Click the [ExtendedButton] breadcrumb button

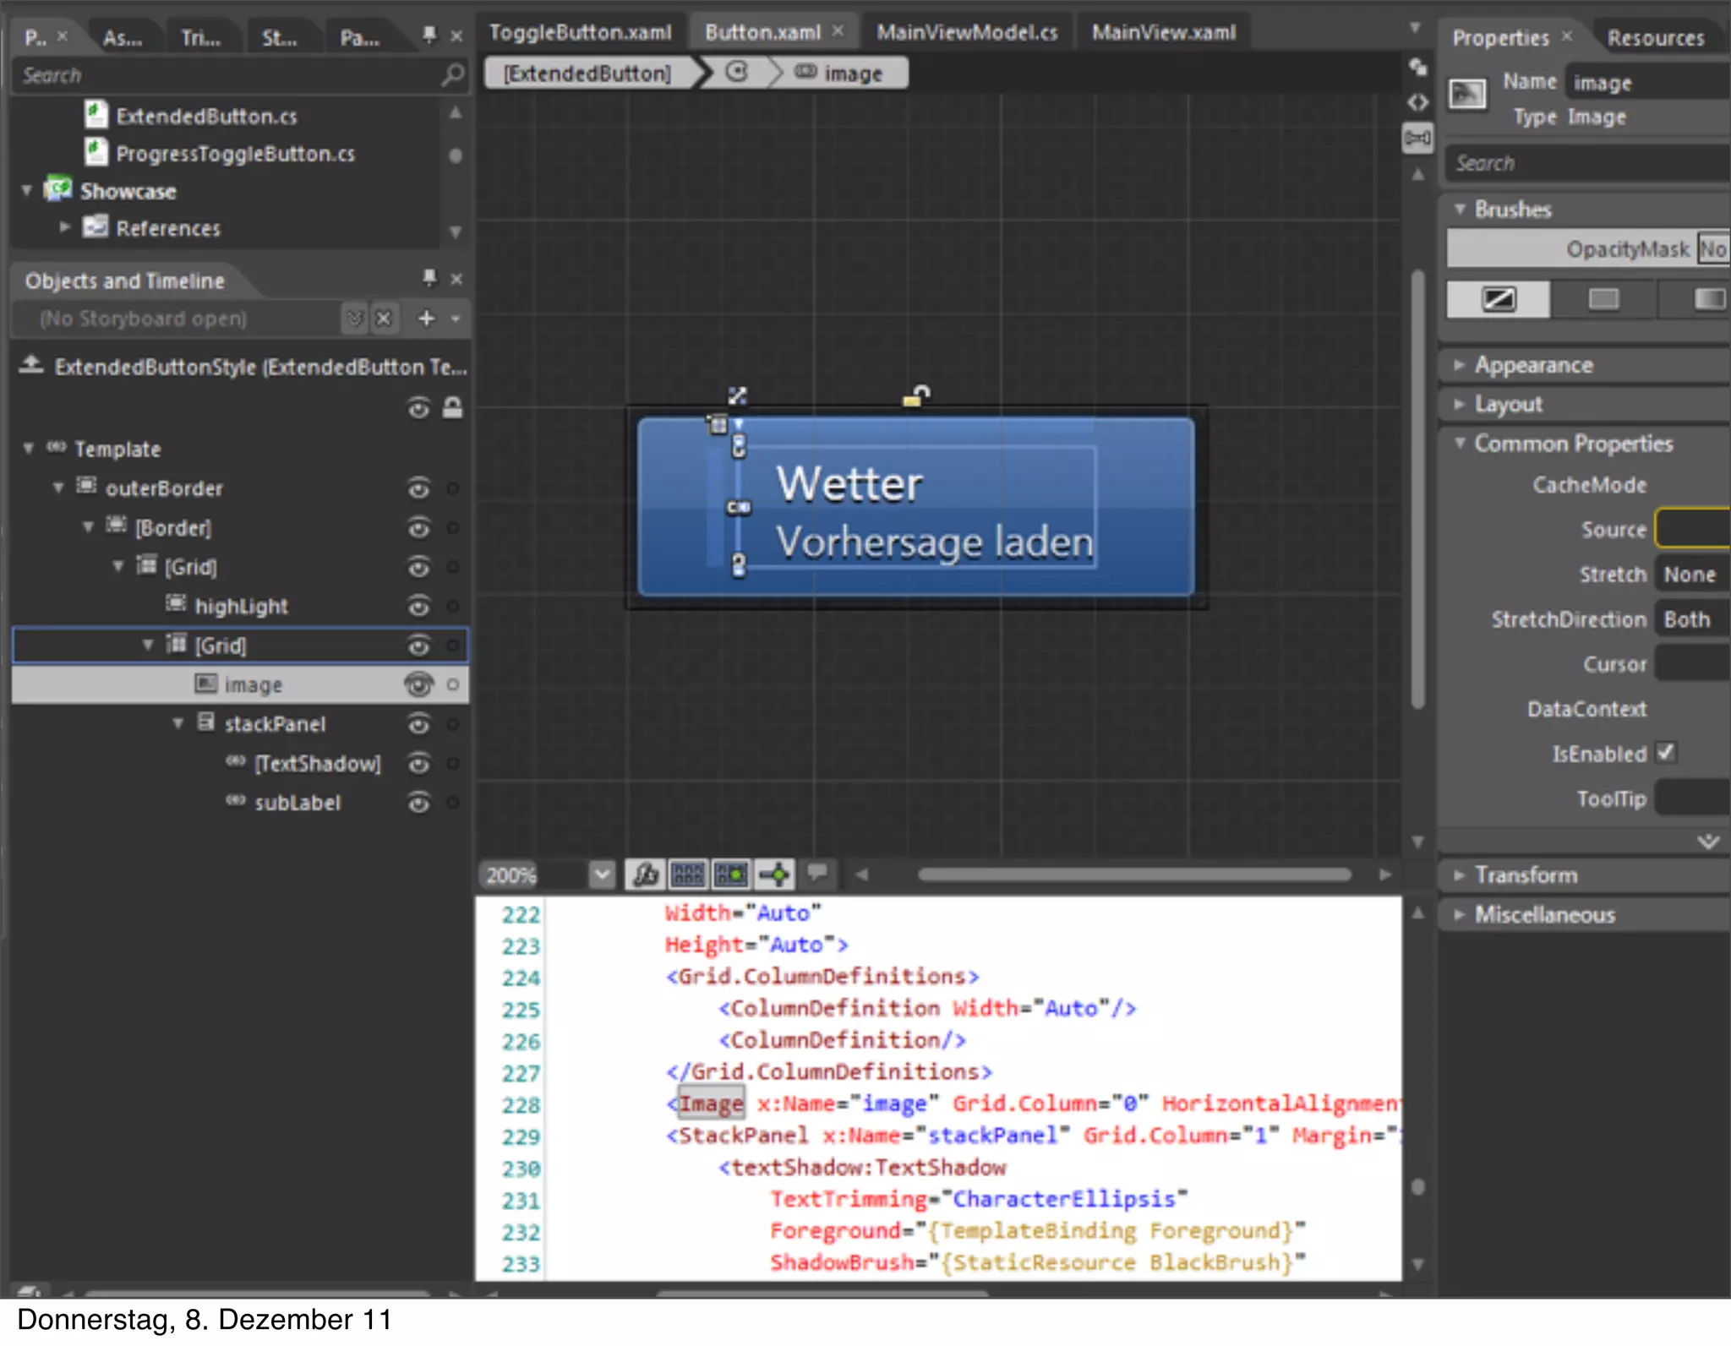[x=587, y=74]
